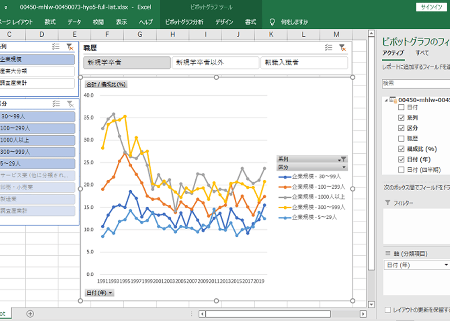Click the axis area icon beside 軸 (分類項目)
Image resolution: width=450 pixels, height=321 pixels.
[388, 253]
